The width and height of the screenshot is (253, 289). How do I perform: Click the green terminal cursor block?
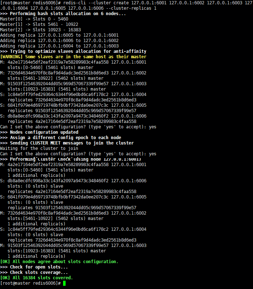tap(64, 283)
